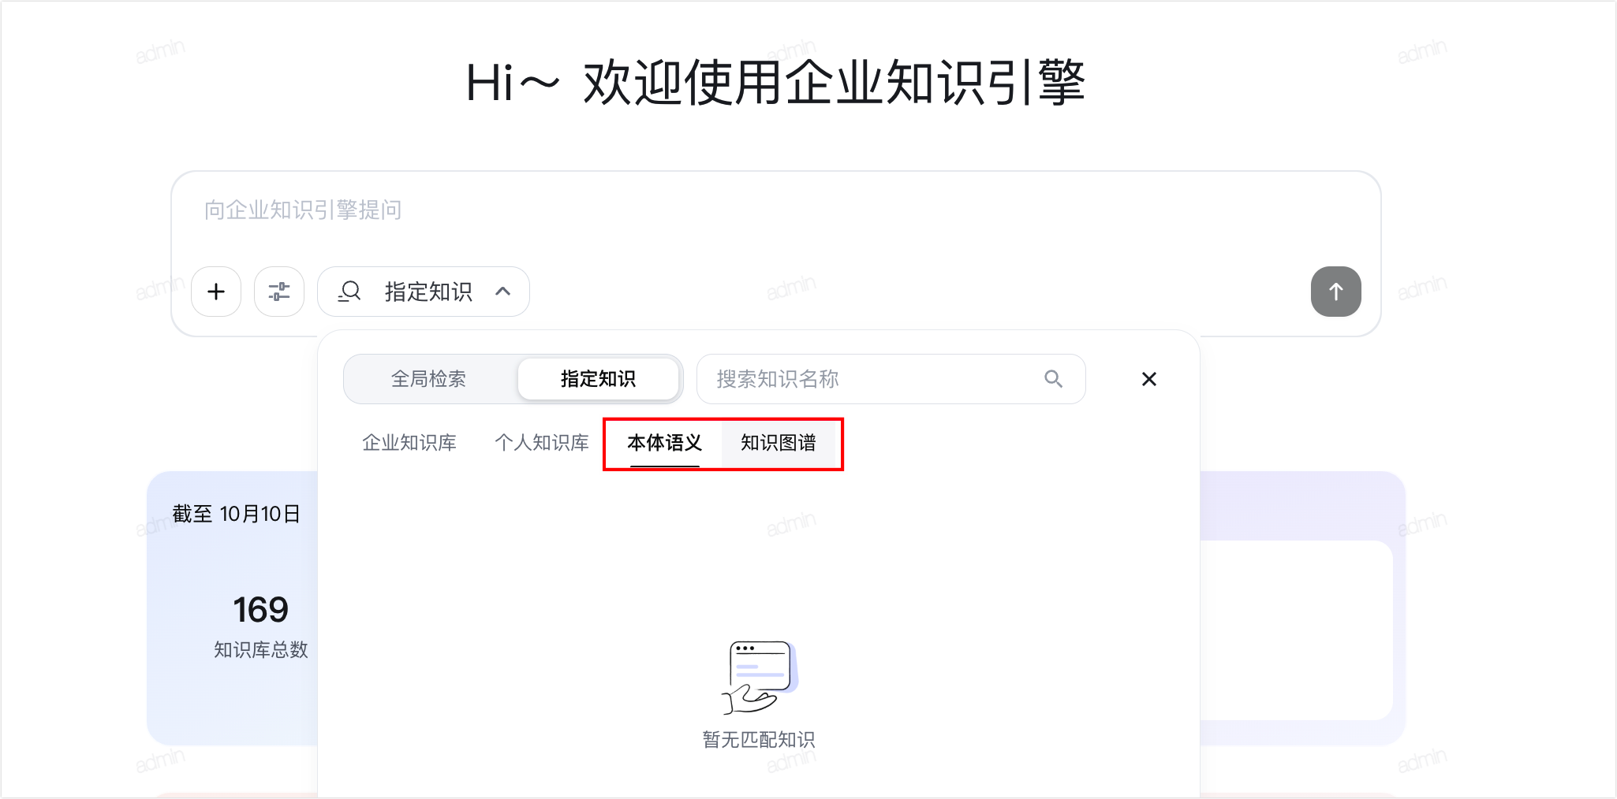Open the 个人知识库 tab

(x=542, y=443)
